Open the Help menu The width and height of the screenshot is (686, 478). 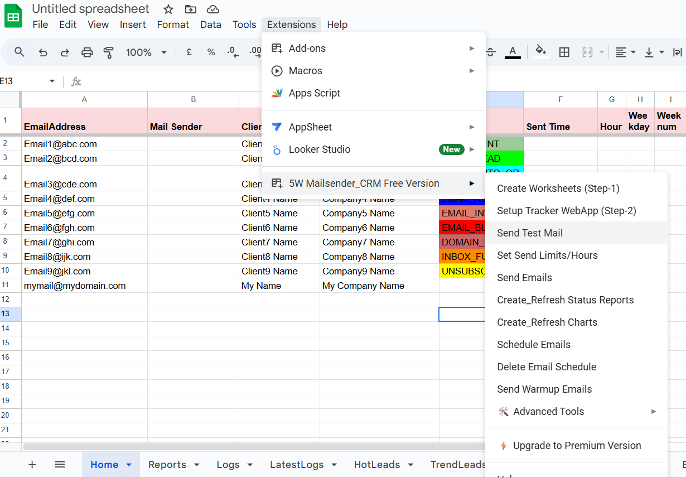point(337,25)
